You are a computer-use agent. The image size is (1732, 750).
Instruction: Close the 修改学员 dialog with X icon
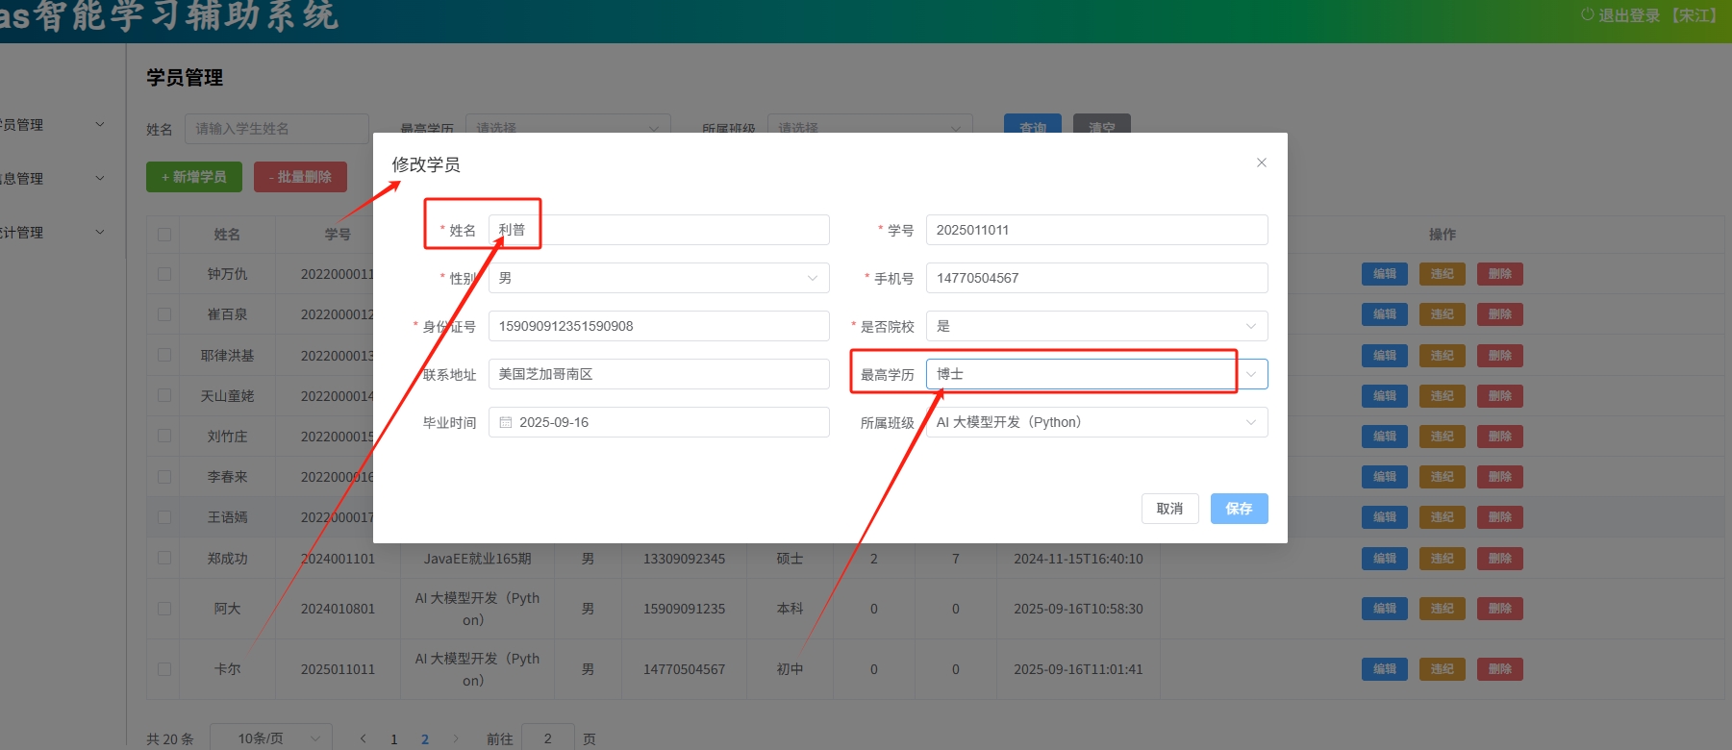[x=1261, y=162]
